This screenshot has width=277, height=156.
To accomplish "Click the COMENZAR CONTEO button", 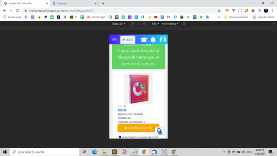I will coord(138,128).
